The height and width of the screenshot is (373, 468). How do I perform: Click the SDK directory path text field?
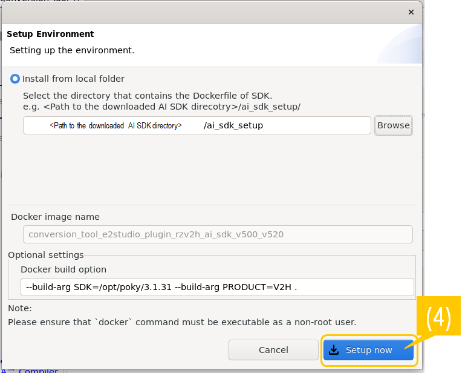197,125
